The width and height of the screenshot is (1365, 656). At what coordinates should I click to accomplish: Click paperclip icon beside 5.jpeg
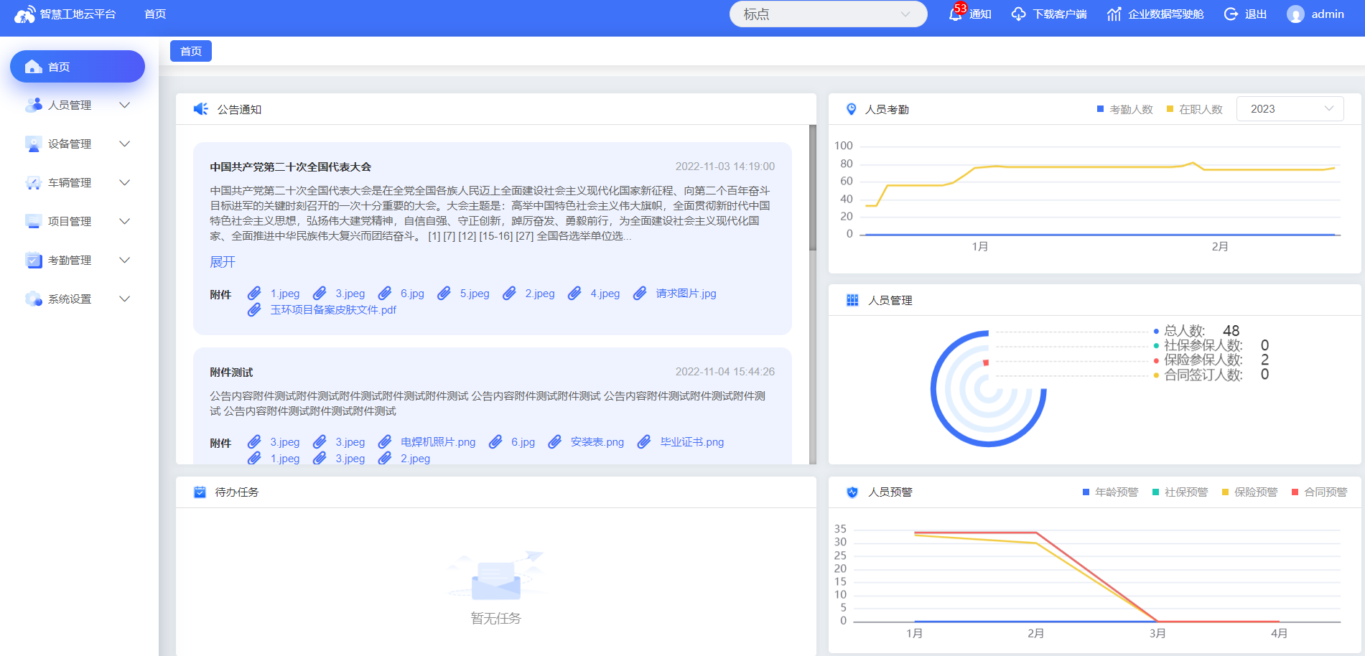(444, 294)
